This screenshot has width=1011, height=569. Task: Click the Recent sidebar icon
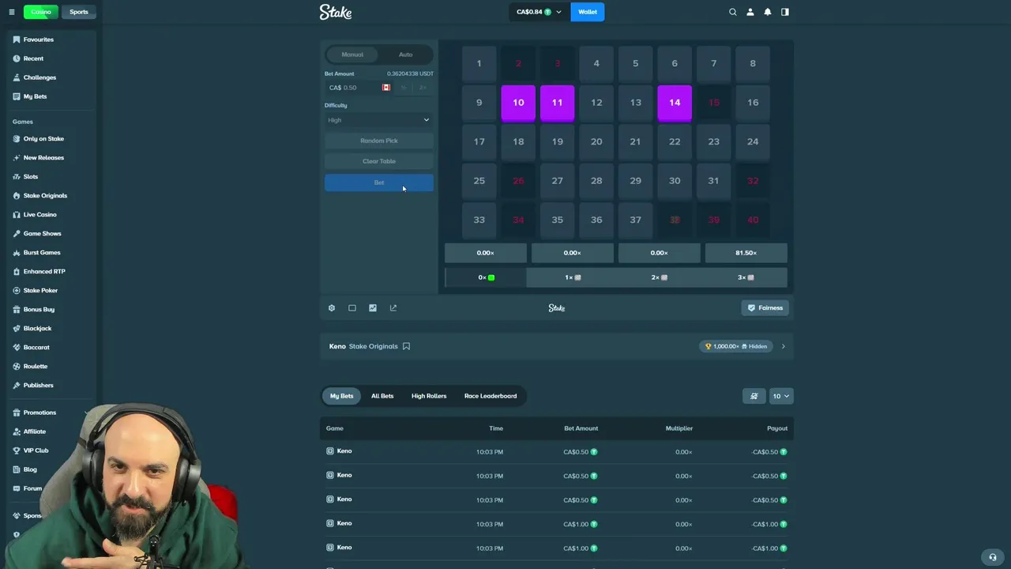(17, 58)
